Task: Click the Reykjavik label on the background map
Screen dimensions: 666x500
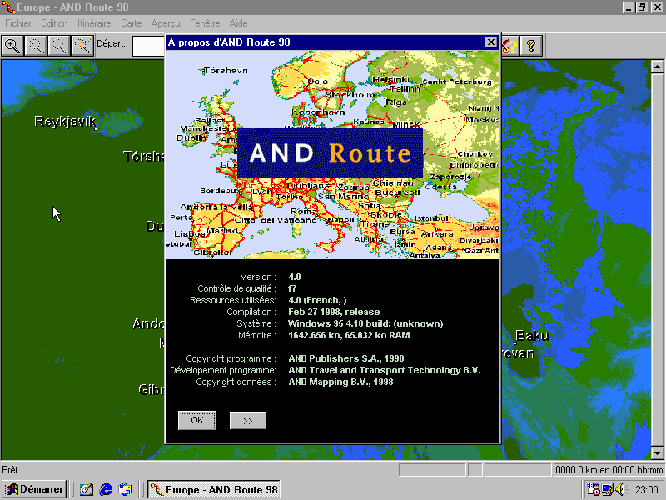Action: tap(65, 122)
